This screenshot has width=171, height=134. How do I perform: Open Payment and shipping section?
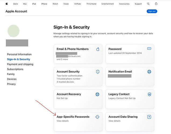point(20,64)
